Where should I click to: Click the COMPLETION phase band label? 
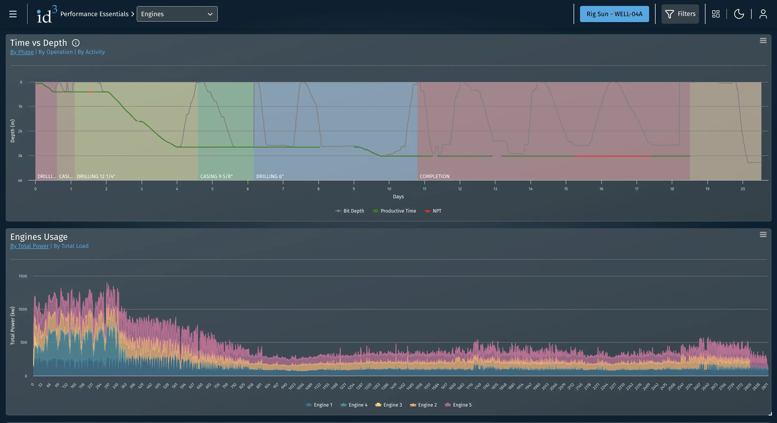click(434, 176)
